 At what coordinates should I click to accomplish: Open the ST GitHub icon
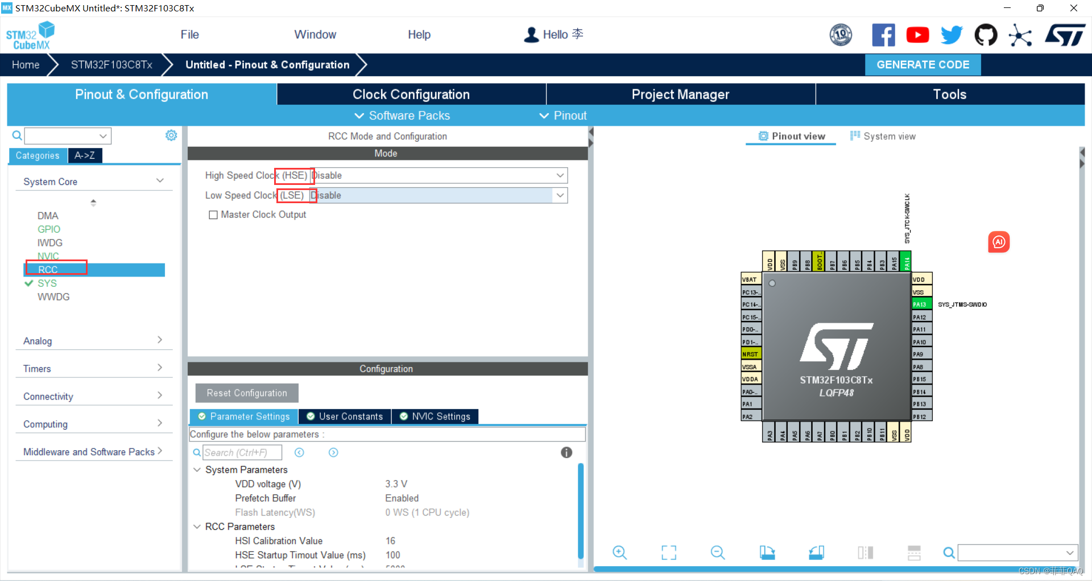pos(986,35)
